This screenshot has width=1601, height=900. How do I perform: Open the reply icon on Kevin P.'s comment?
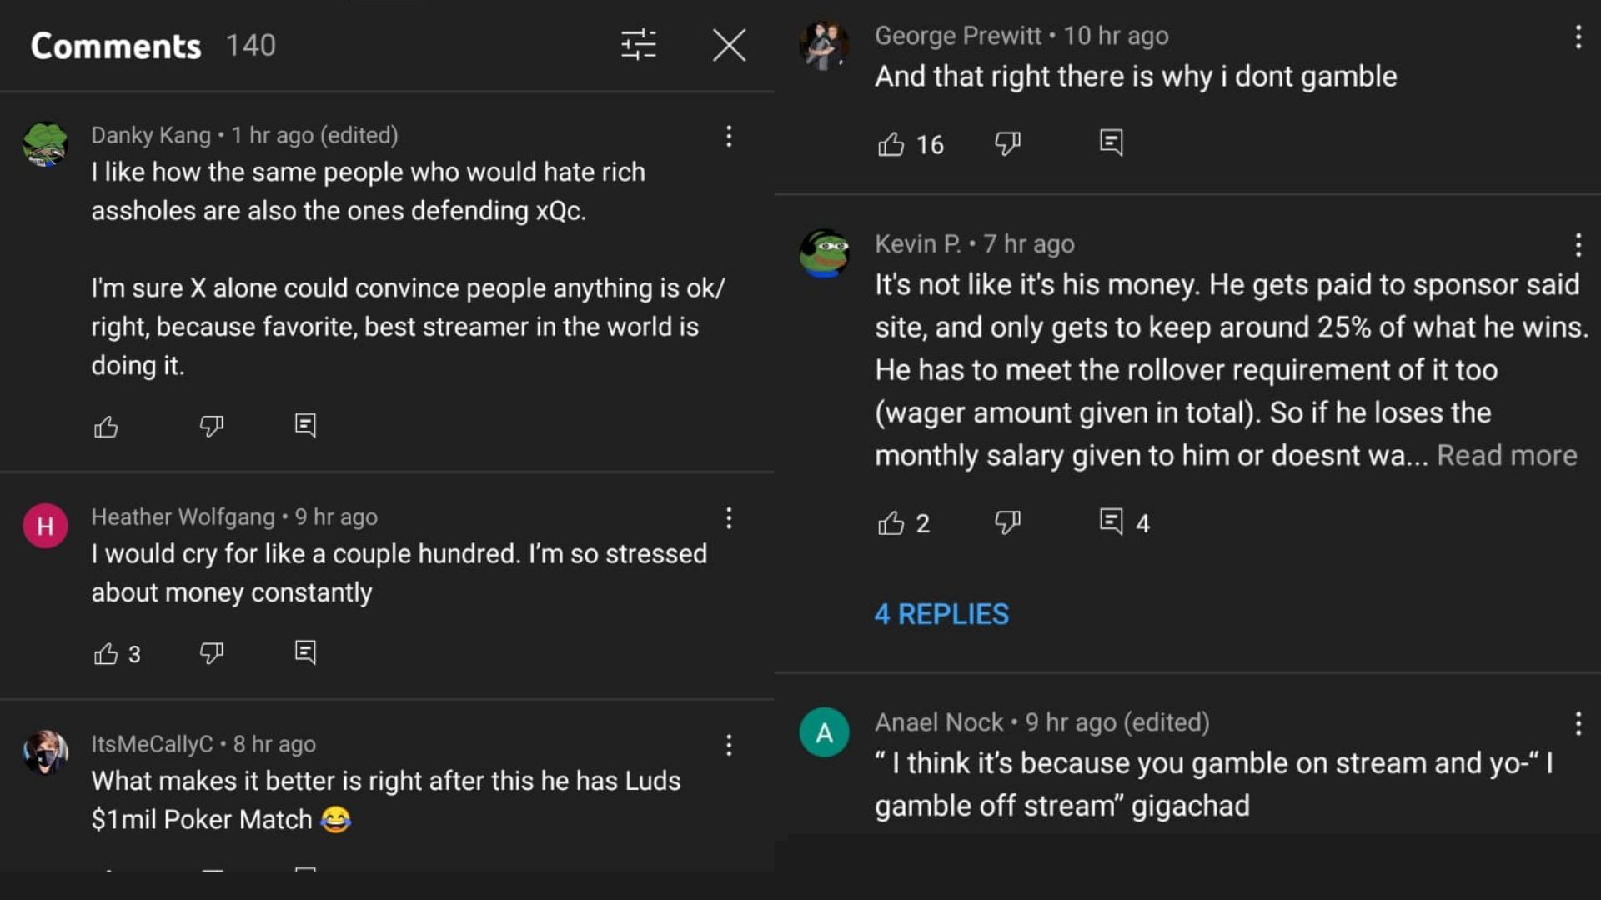(x=1111, y=522)
